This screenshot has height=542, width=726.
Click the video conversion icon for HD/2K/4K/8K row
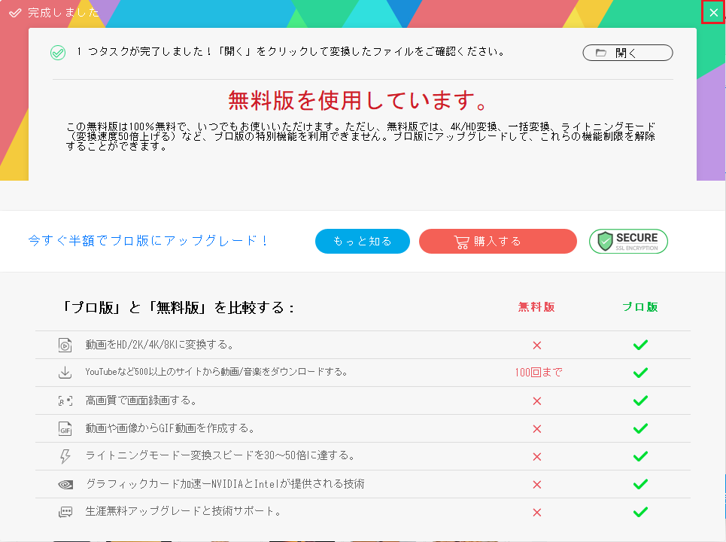pyautogui.click(x=64, y=345)
